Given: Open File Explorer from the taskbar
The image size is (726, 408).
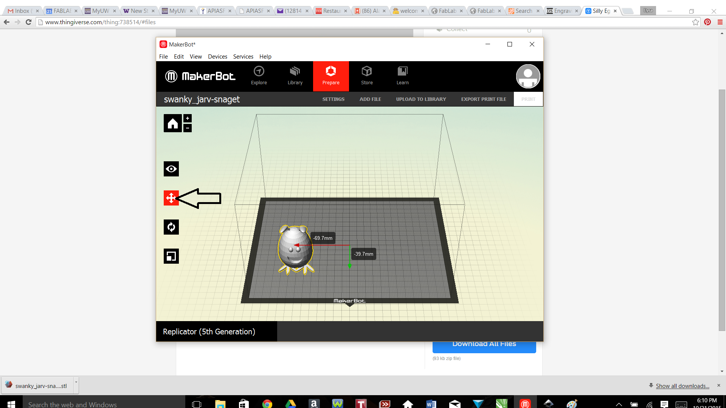Looking at the screenshot, I should coord(220,404).
